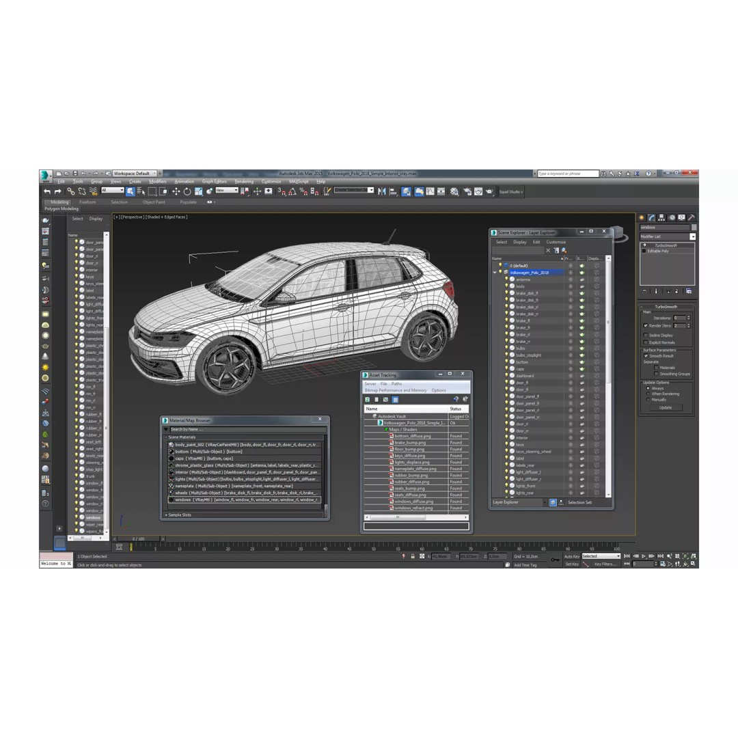Image resolution: width=738 pixels, height=738 pixels.
Task: Open the Customize menu in Scene Explorer
Action: (556, 243)
